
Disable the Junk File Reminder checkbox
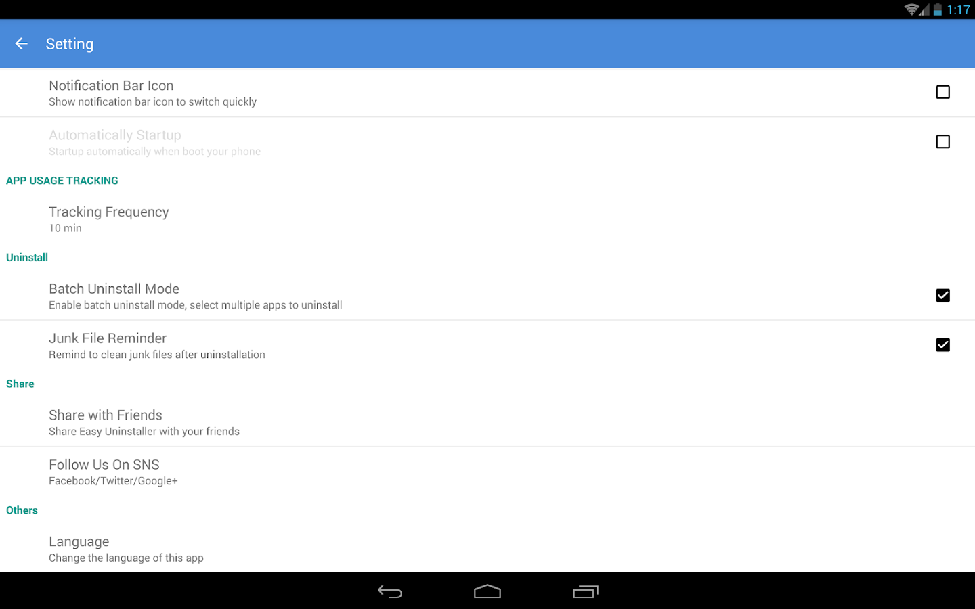(942, 344)
